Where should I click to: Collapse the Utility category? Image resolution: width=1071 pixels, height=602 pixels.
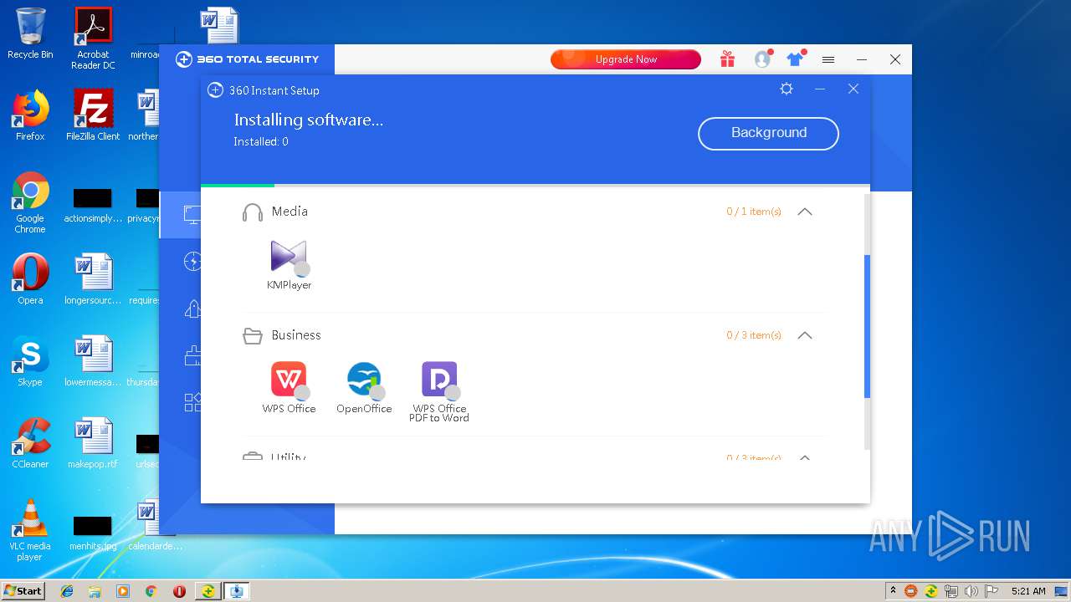click(805, 458)
